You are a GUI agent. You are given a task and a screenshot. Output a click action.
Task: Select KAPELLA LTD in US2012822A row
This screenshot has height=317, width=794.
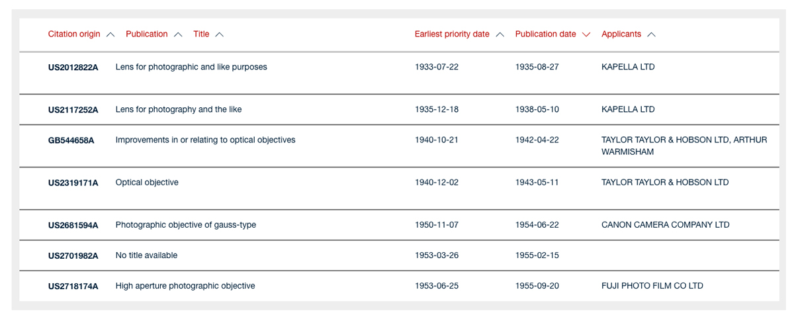[628, 67]
